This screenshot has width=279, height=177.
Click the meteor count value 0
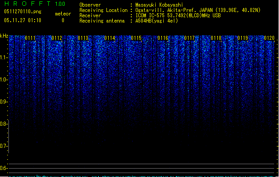(63, 20)
